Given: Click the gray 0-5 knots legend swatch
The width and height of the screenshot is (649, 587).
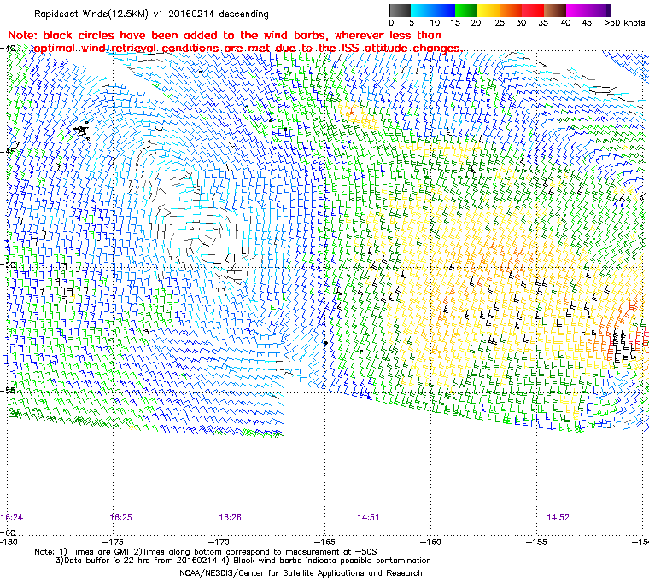Looking at the screenshot, I should tap(400, 10).
